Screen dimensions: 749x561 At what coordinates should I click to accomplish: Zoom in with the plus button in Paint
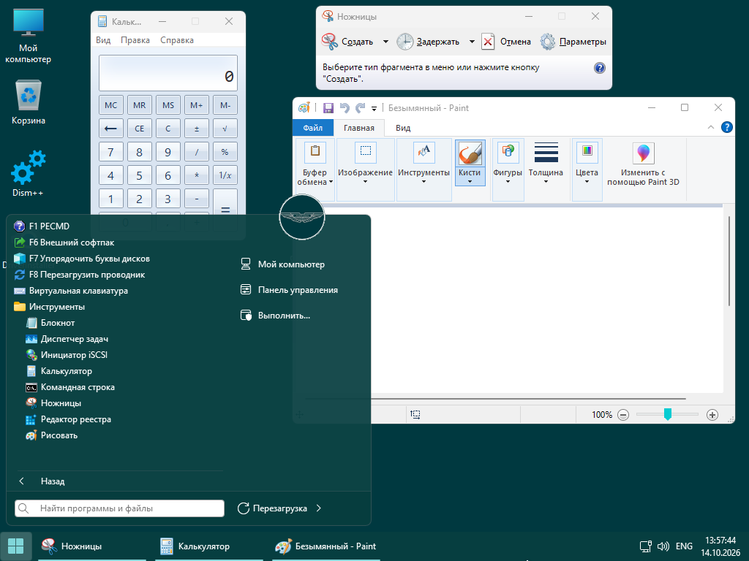pyautogui.click(x=712, y=415)
